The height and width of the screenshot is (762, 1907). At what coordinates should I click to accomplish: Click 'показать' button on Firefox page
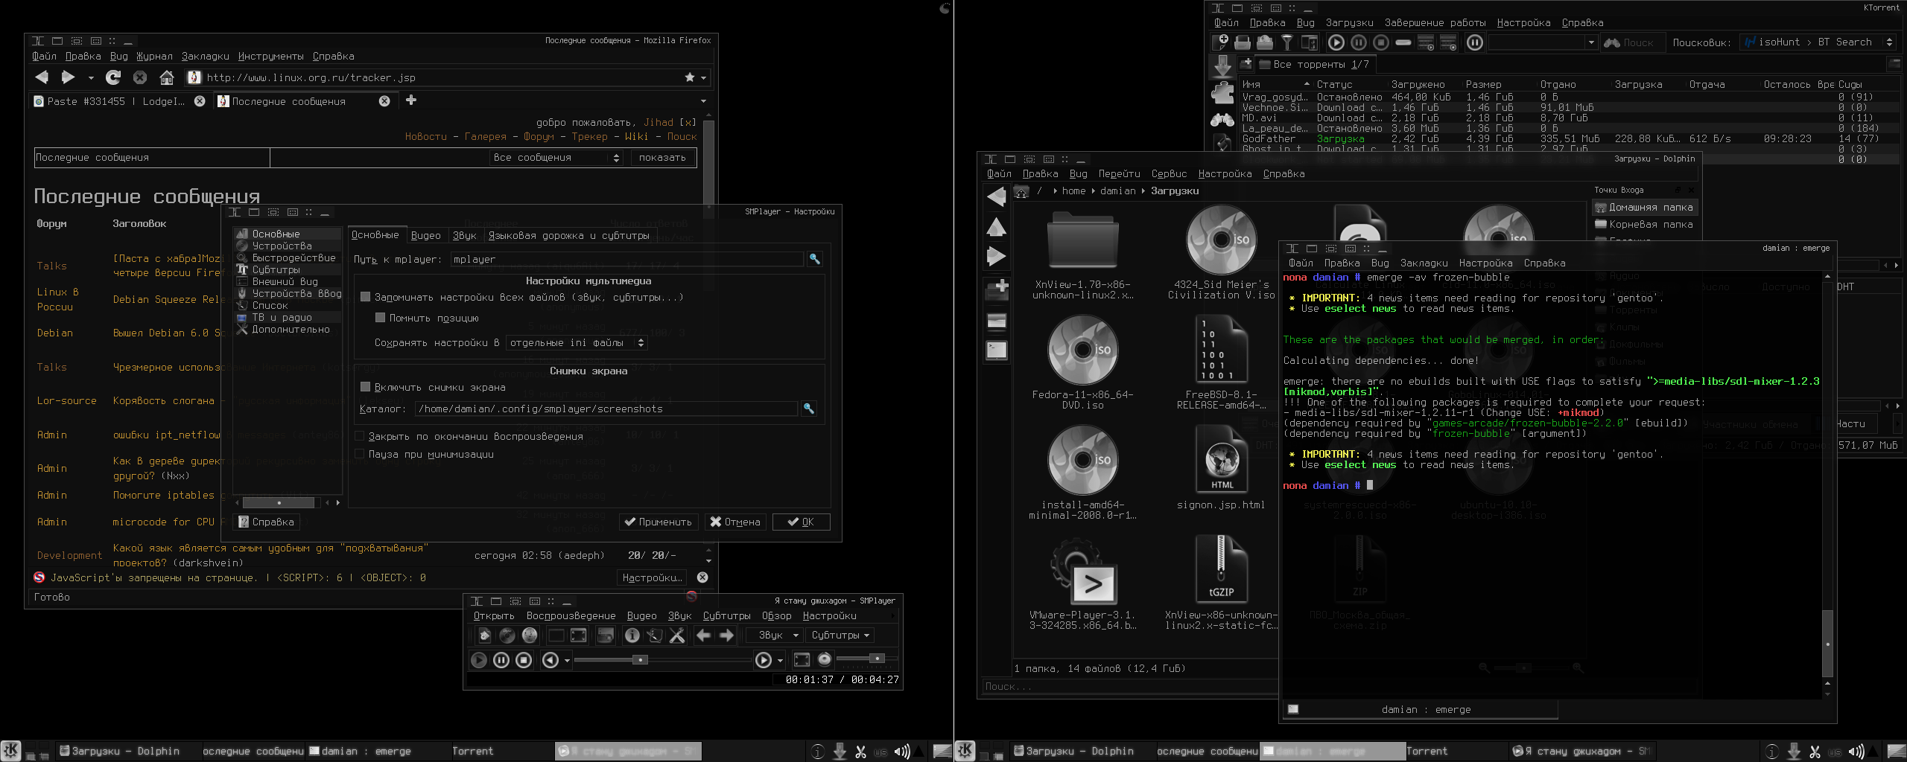tap(663, 158)
